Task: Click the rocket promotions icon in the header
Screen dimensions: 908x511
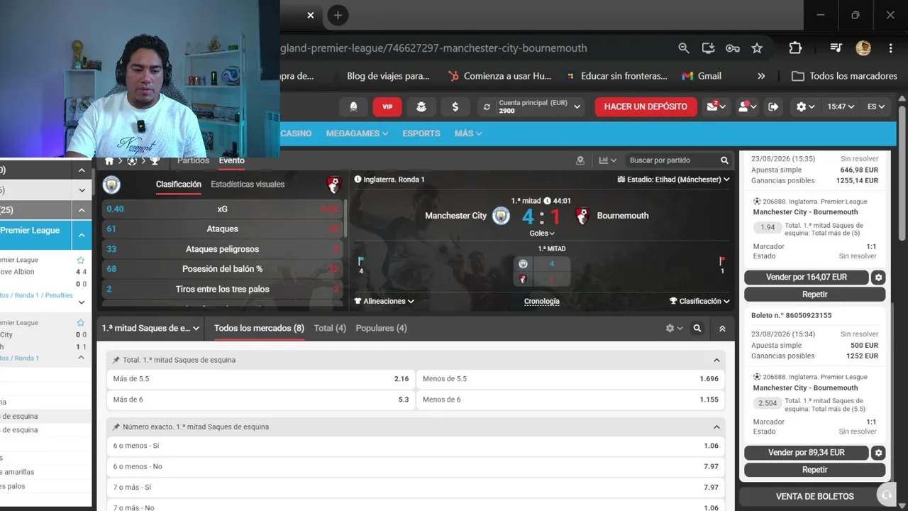Action: 353,106
